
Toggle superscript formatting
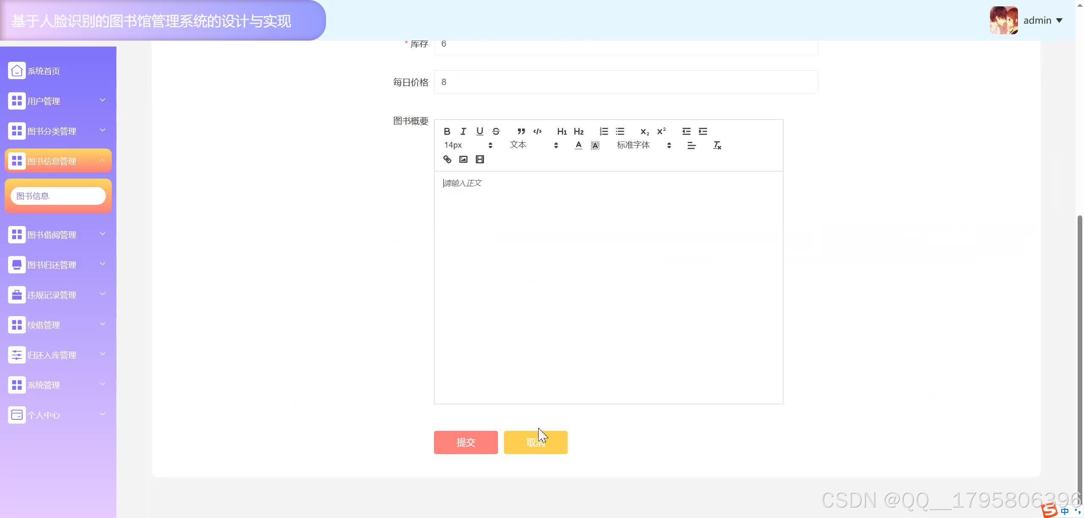coord(661,131)
